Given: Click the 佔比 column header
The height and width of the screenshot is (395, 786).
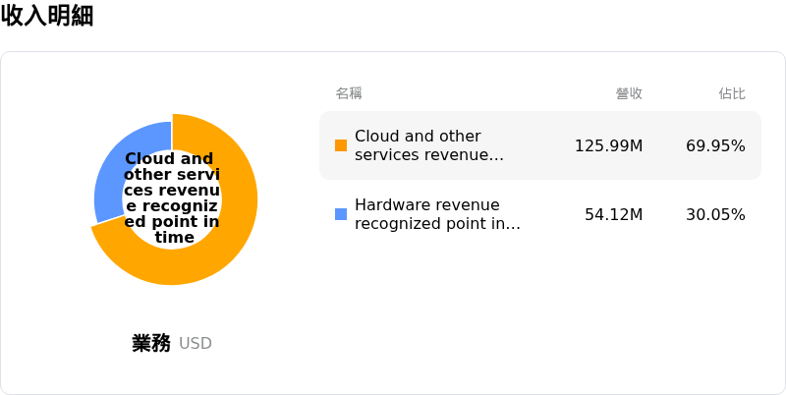Looking at the screenshot, I should point(732,93).
